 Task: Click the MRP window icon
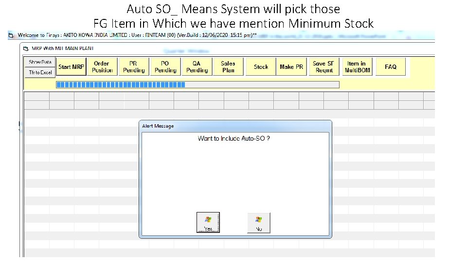[26, 49]
